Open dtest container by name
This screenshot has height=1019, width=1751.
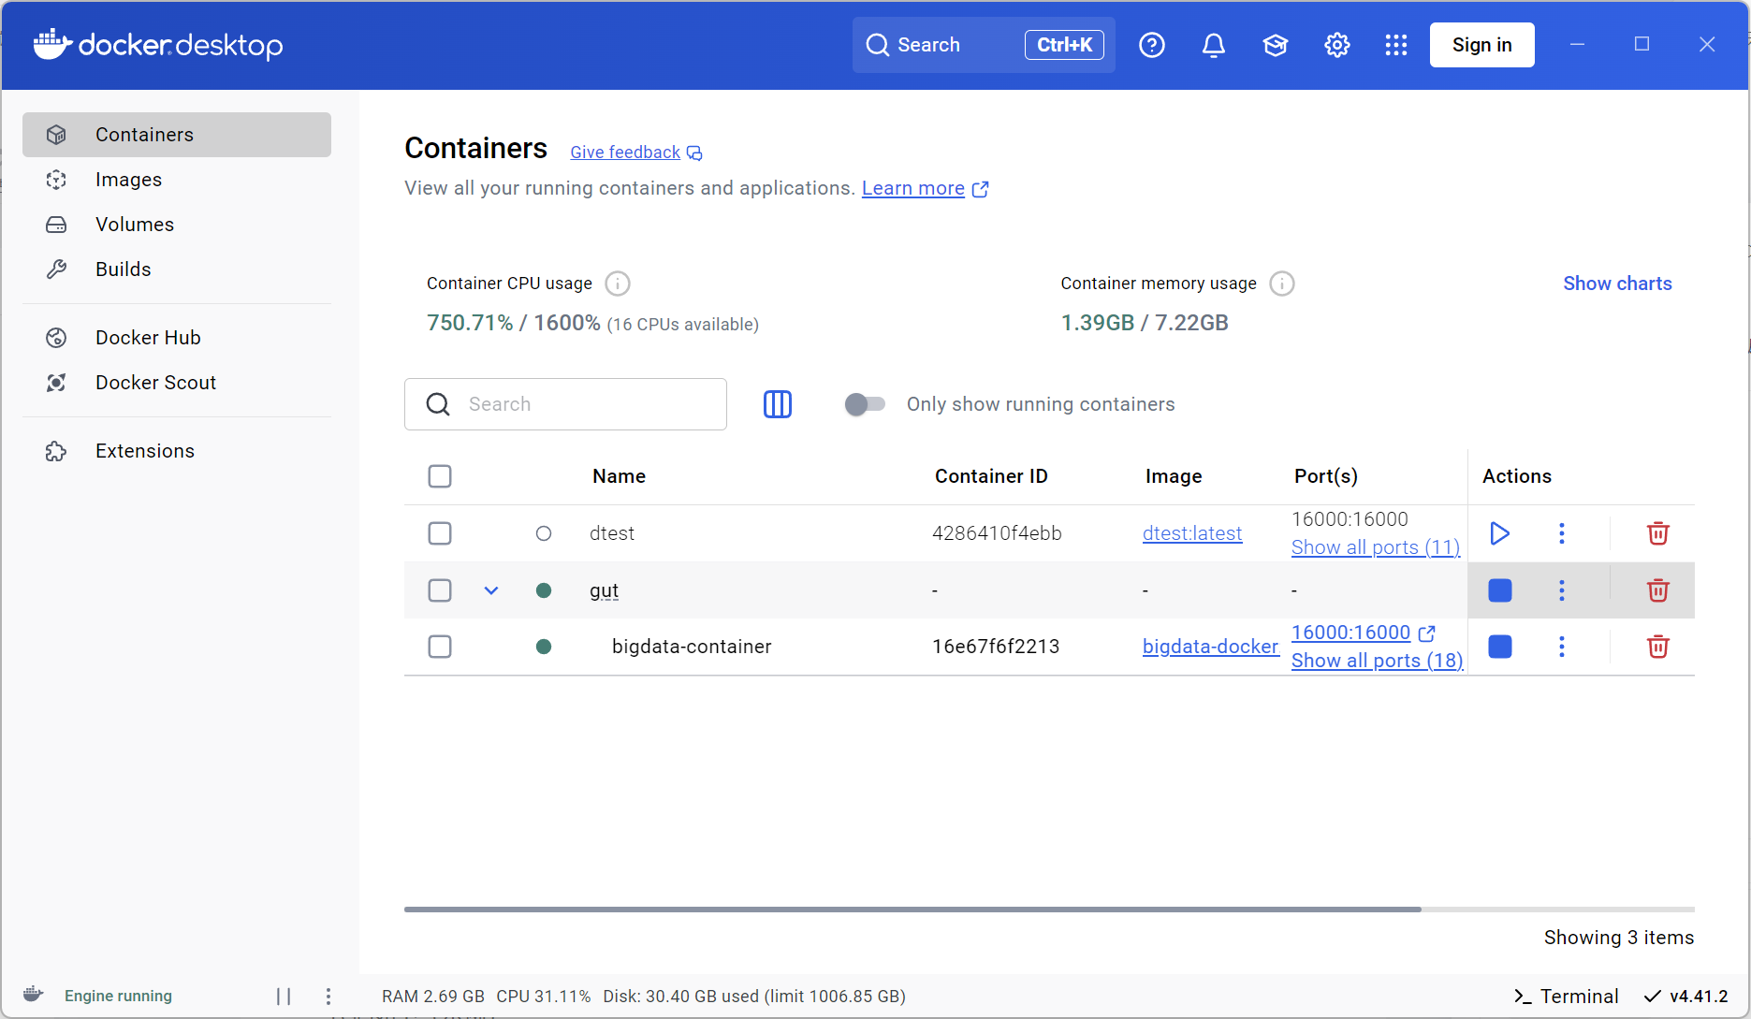(612, 533)
